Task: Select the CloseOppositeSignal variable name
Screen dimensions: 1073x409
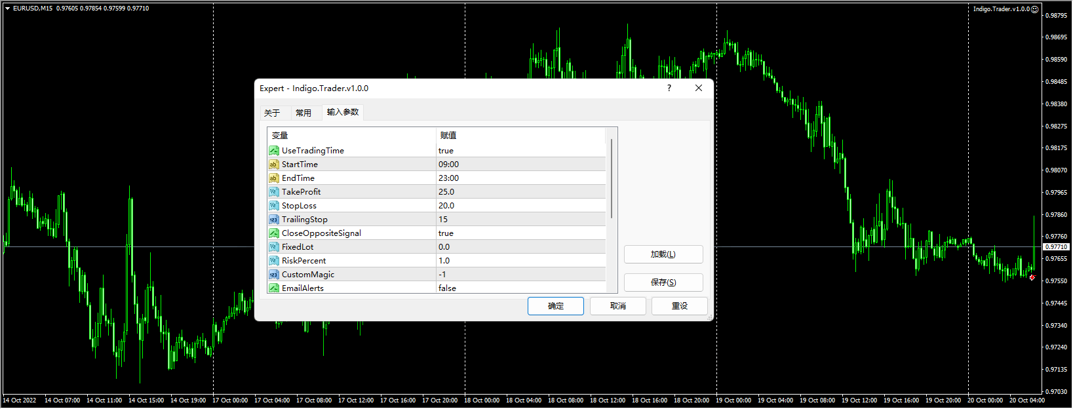Action: (321, 233)
